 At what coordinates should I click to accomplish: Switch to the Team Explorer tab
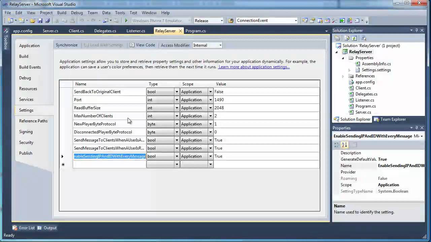pyautogui.click(x=390, y=119)
